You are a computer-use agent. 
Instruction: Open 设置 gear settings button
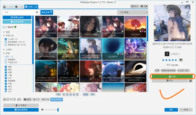[x=144, y=6]
